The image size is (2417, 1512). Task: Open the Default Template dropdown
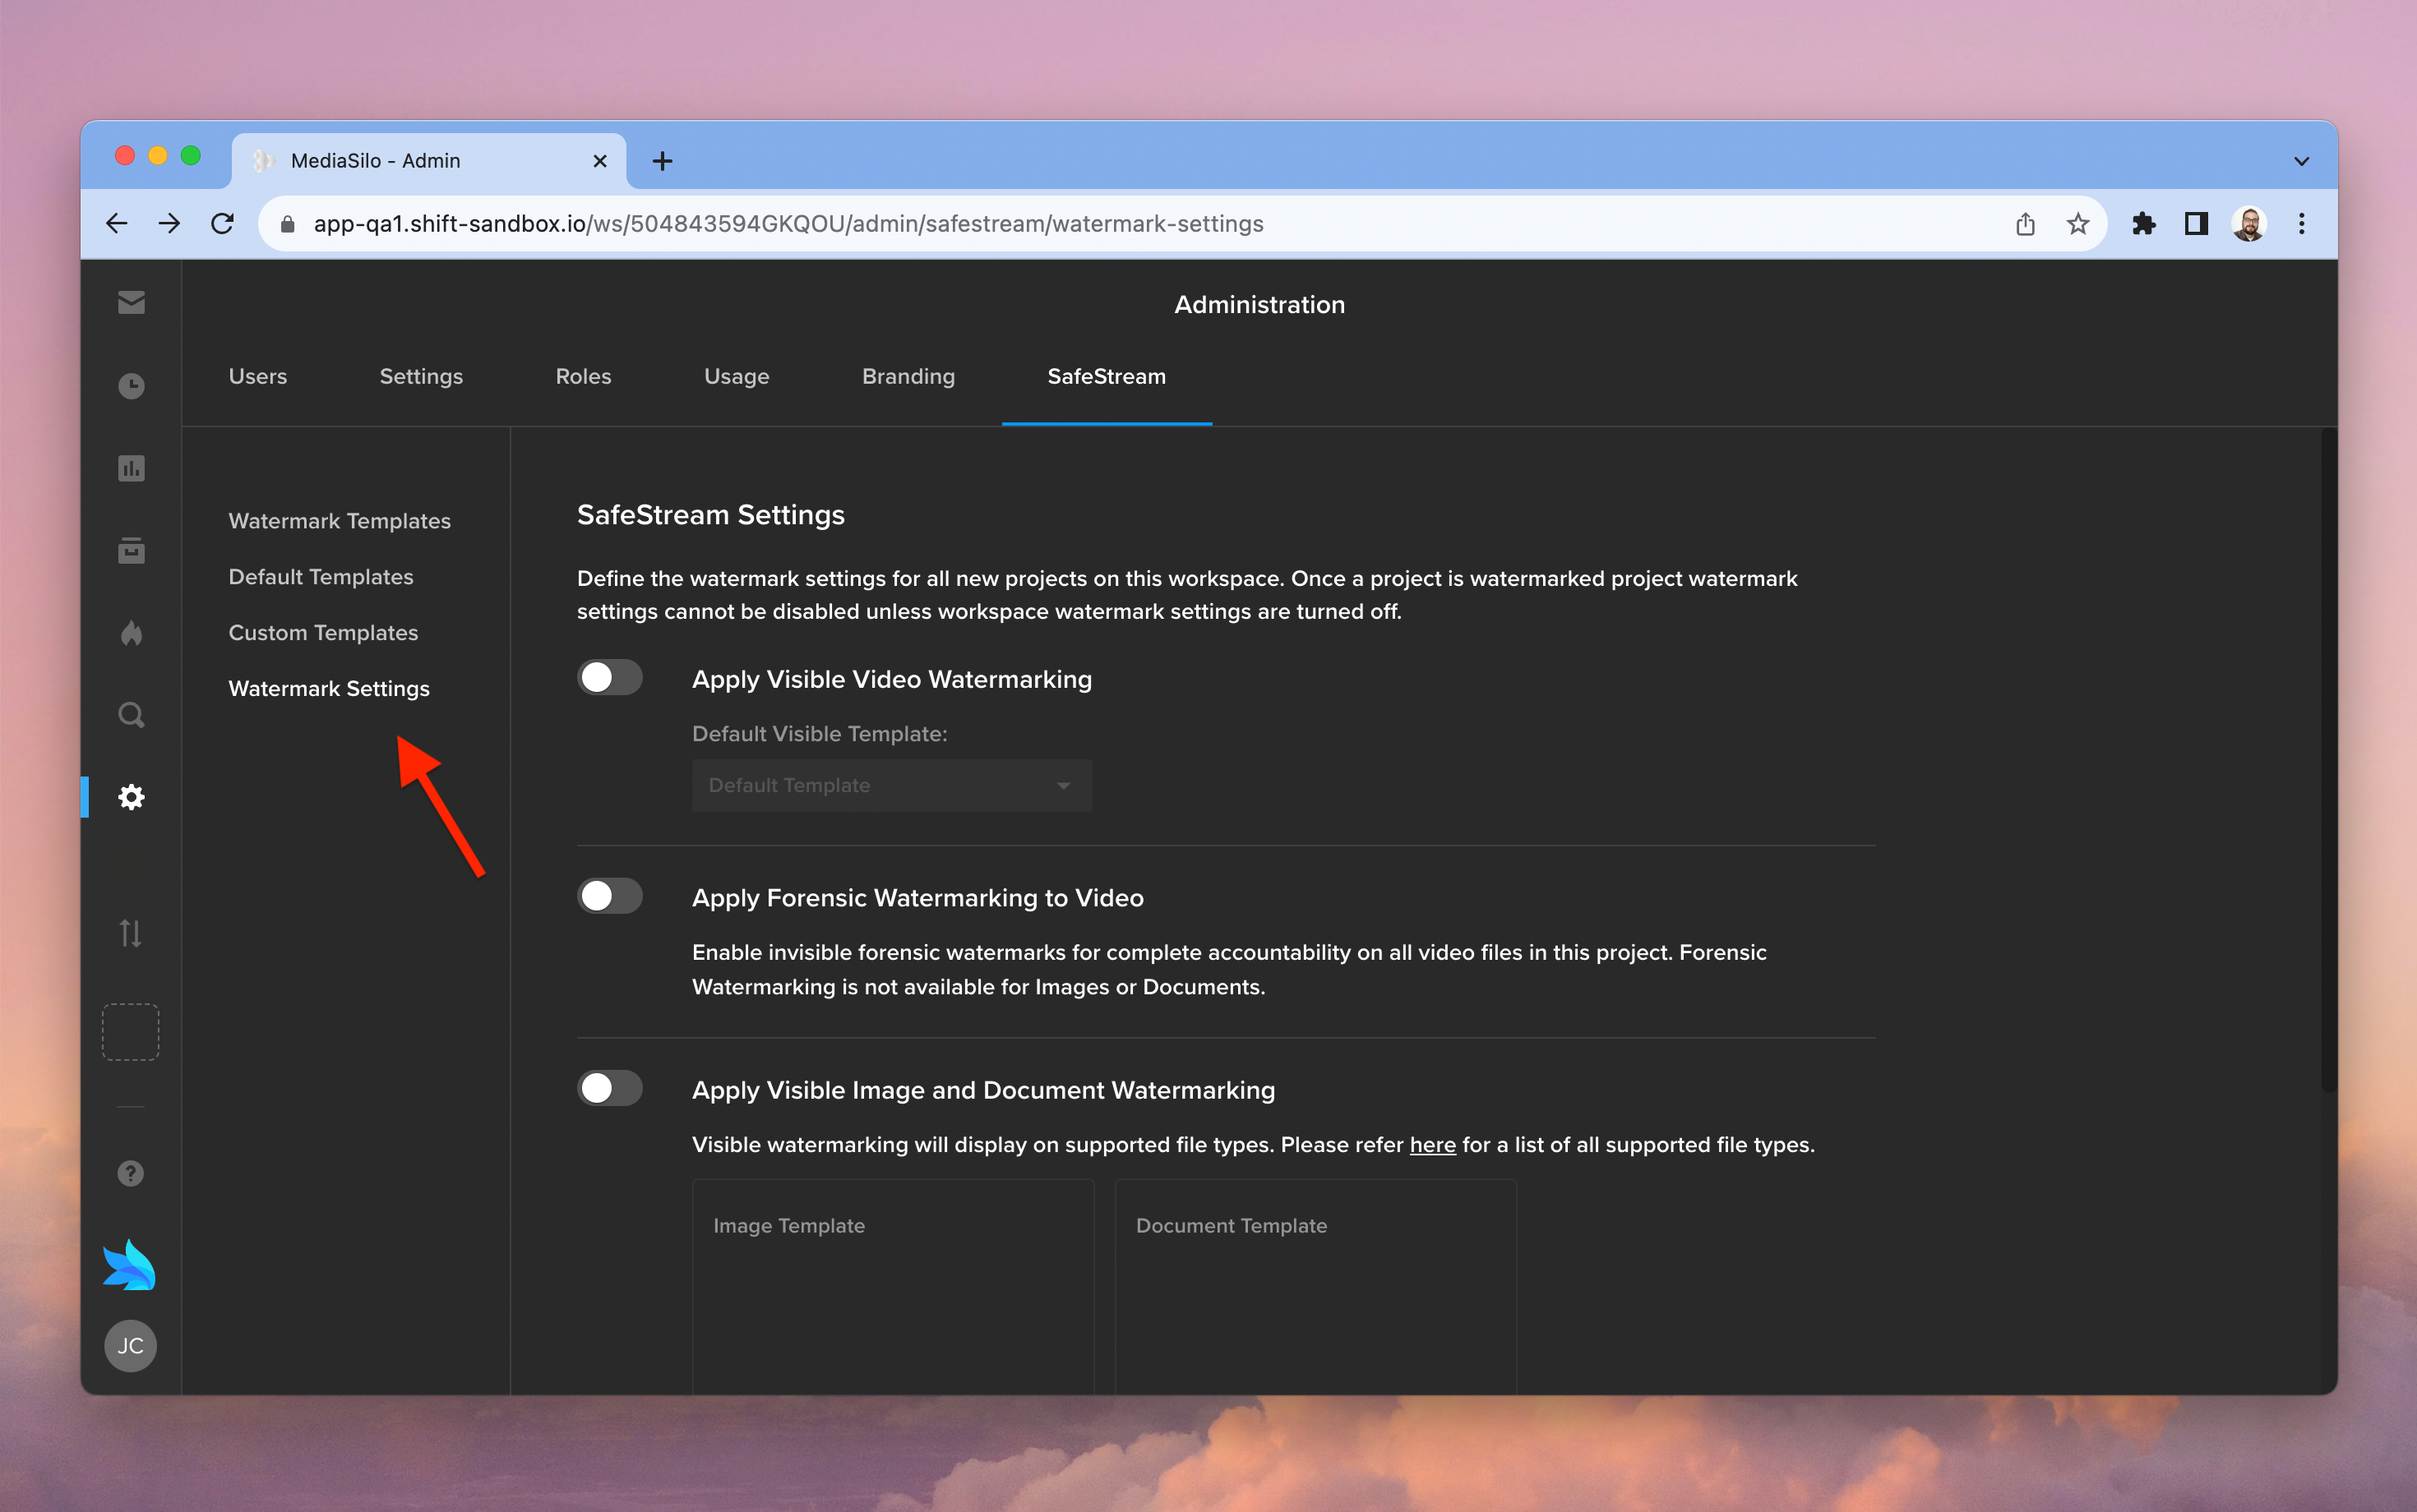tap(891, 785)
